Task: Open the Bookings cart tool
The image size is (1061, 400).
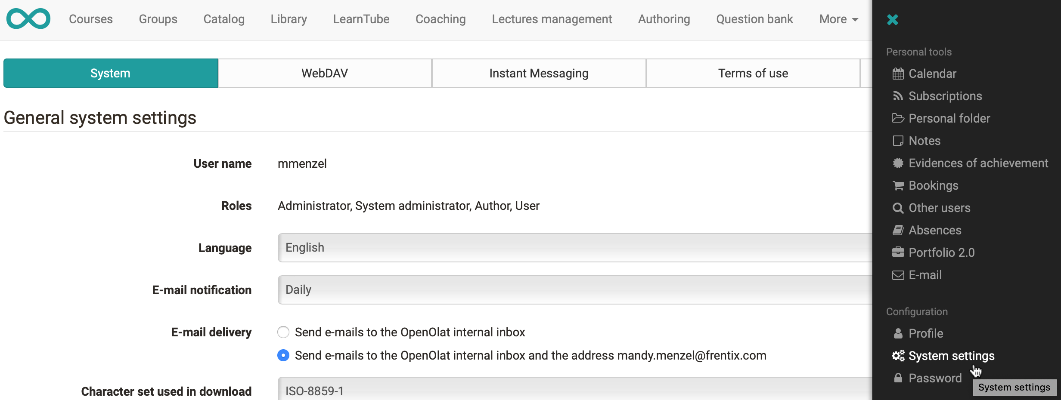Action: (932, 185)
